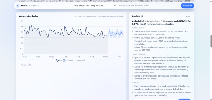Click the '10 oct' x-axis label

(119, 56)
